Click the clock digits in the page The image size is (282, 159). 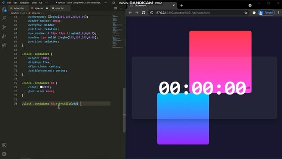[202, 88]
